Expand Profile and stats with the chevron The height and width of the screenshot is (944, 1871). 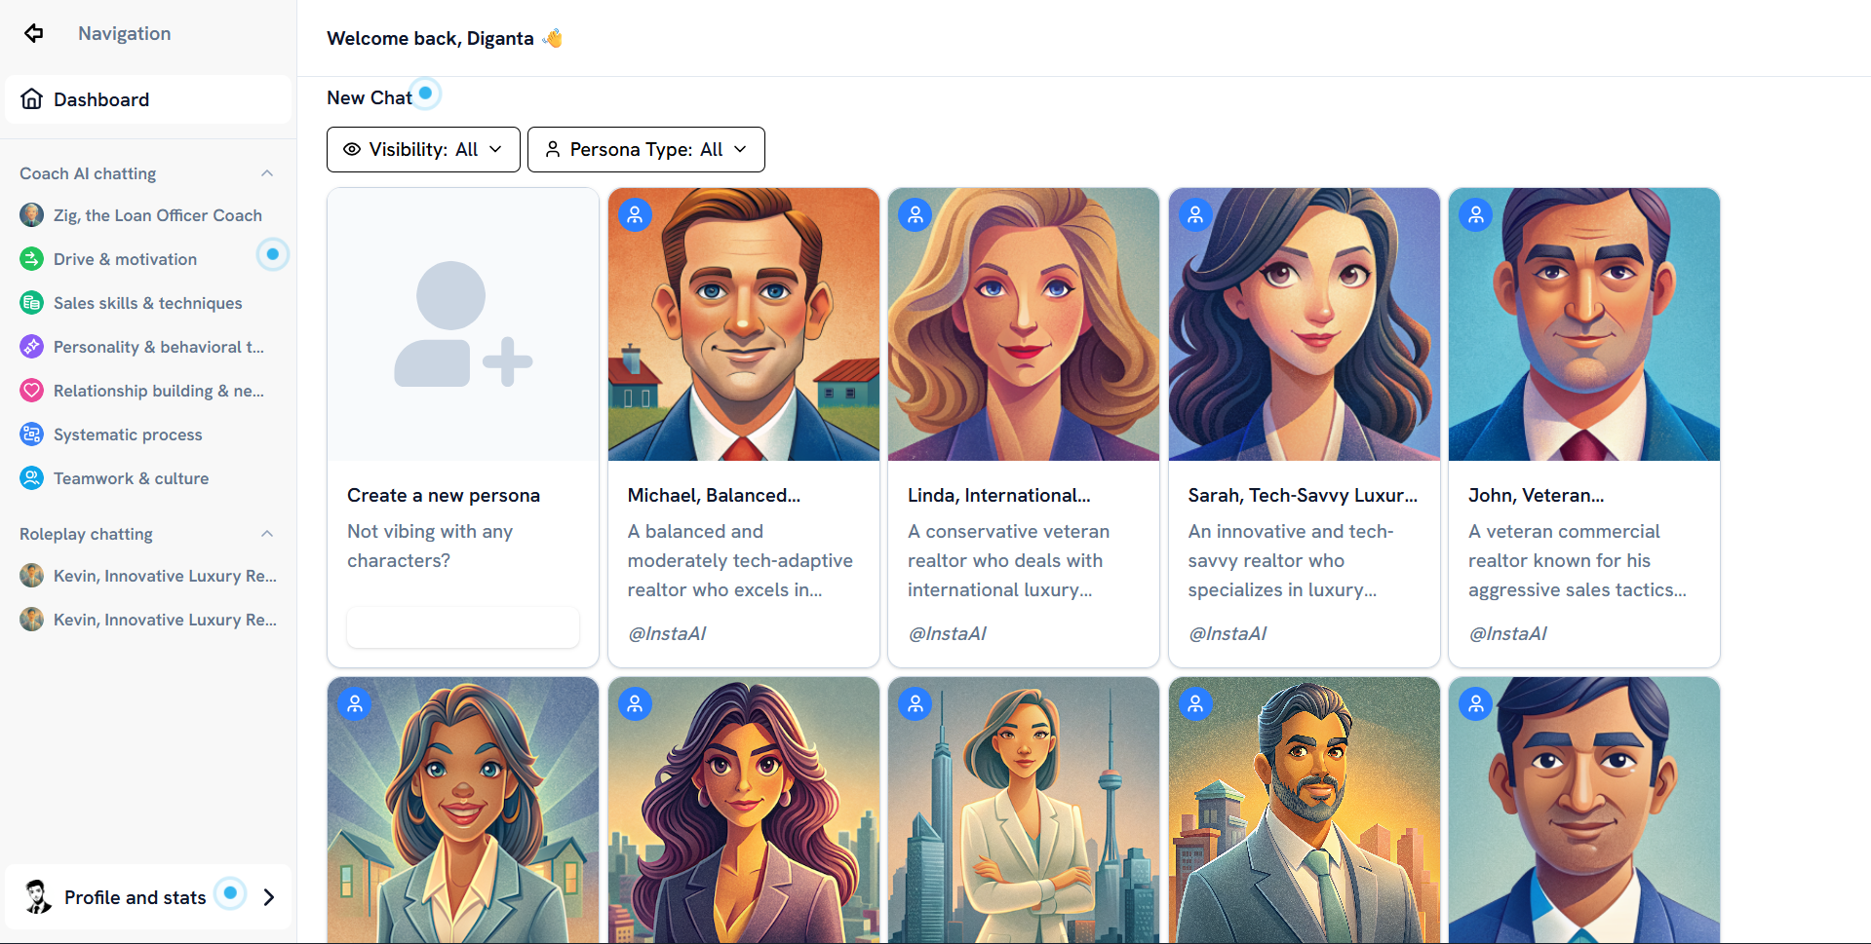tap(269, 897)
